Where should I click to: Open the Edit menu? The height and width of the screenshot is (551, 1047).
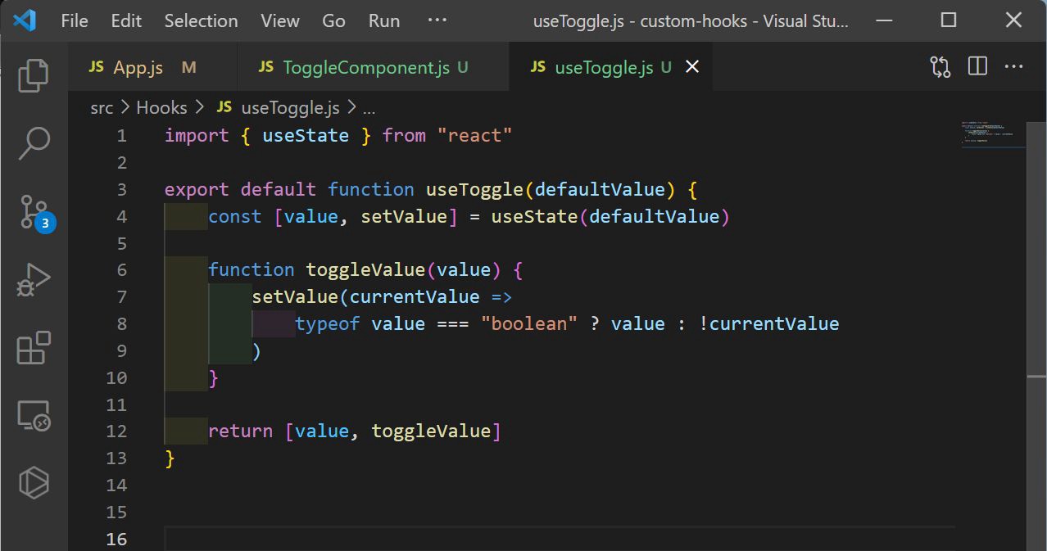point(126,20)
